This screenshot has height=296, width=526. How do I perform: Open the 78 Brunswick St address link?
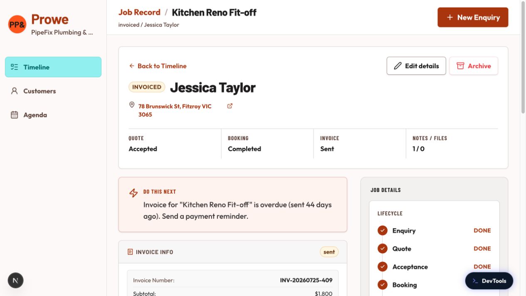175,111
